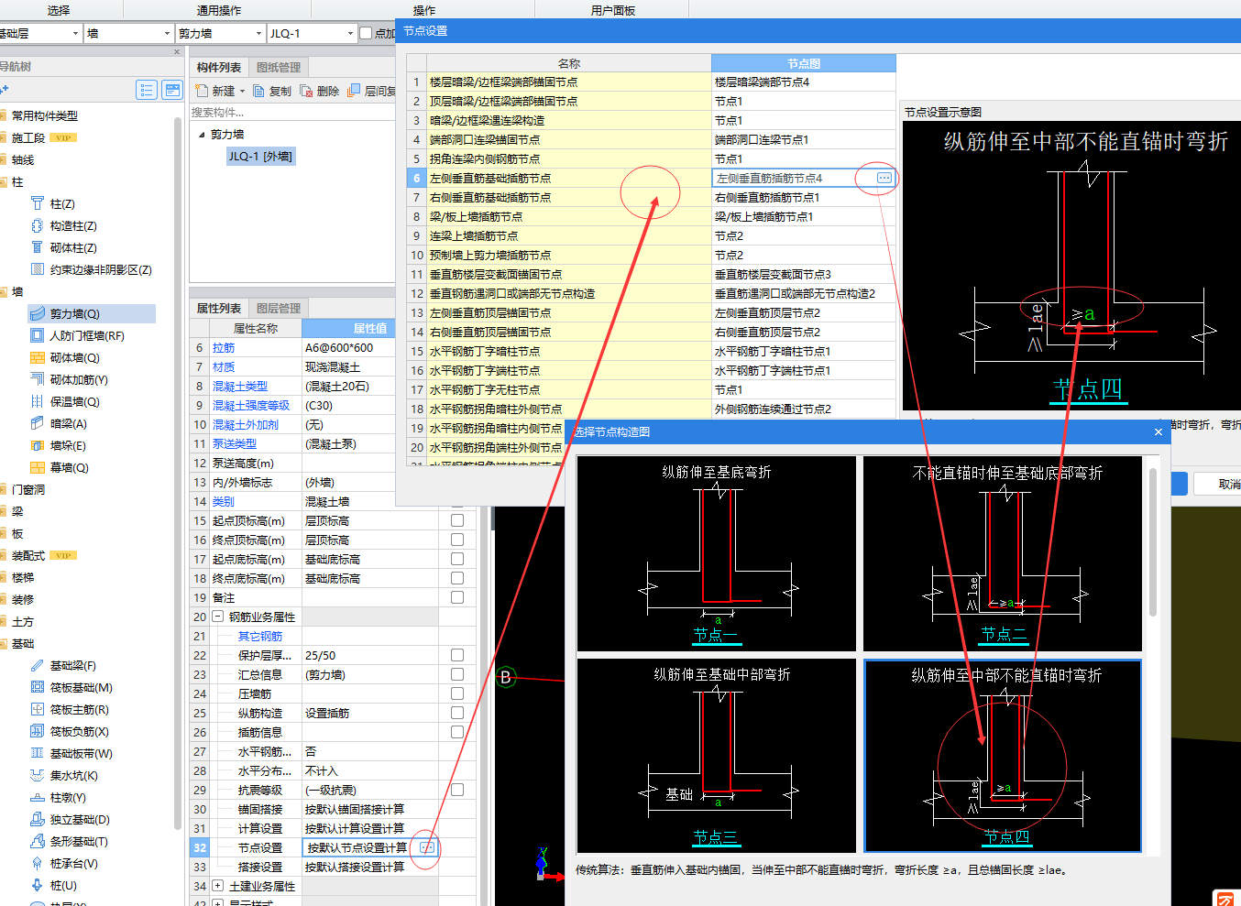Viewport: 1241px width, 906px height.
Task: Select 节点三 thumbnail in node picker
Action: [716, 756]
